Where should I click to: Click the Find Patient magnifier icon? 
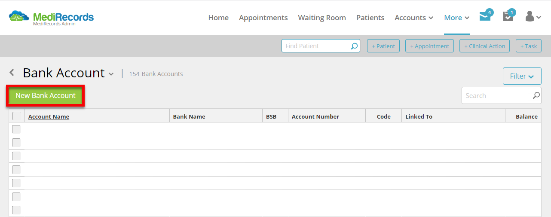(354, 46)
